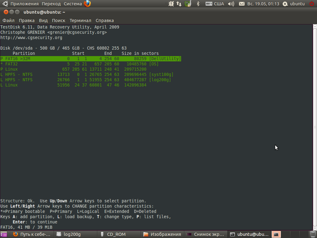Select the NTFS [log200g] partition row
The width and height of the screenshot is (317, 238).
(x=85, y=80)
